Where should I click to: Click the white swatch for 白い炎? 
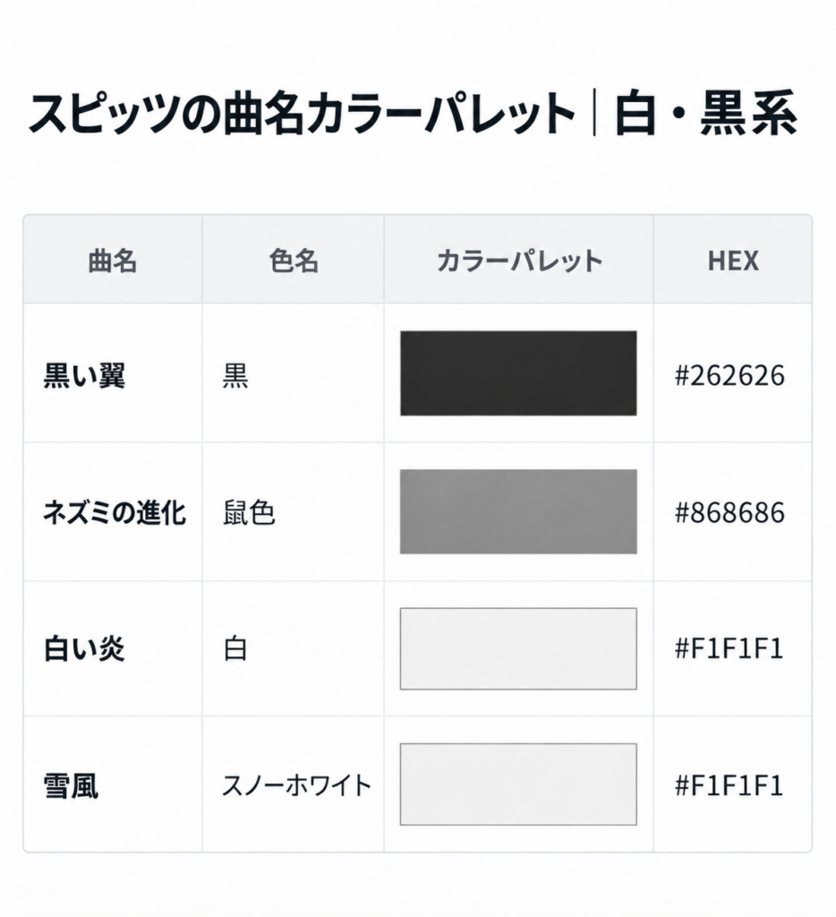coord(518,648)
